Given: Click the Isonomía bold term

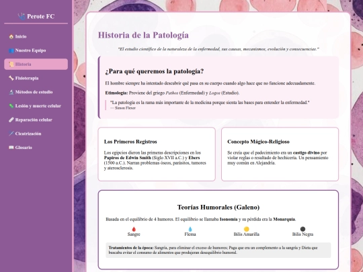Looking at the screenshot, I should 229,219.
